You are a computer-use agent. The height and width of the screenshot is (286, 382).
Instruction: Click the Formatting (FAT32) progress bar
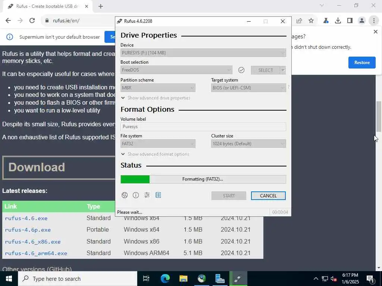[203, 179]
